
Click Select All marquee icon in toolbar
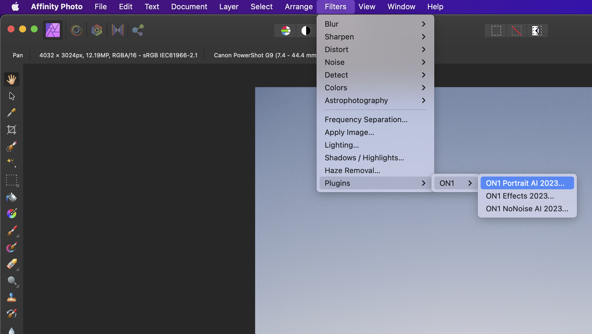click(496, 31)
